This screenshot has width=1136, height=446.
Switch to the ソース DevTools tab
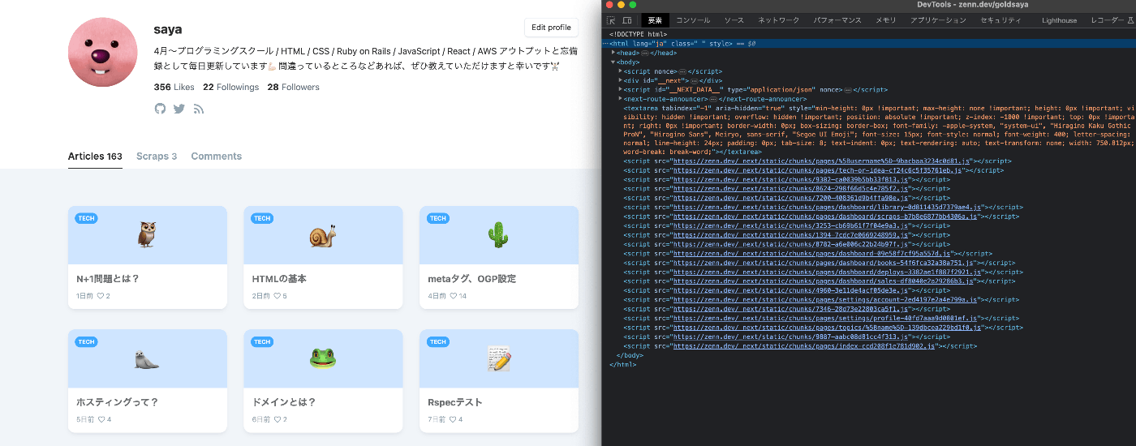734,20
